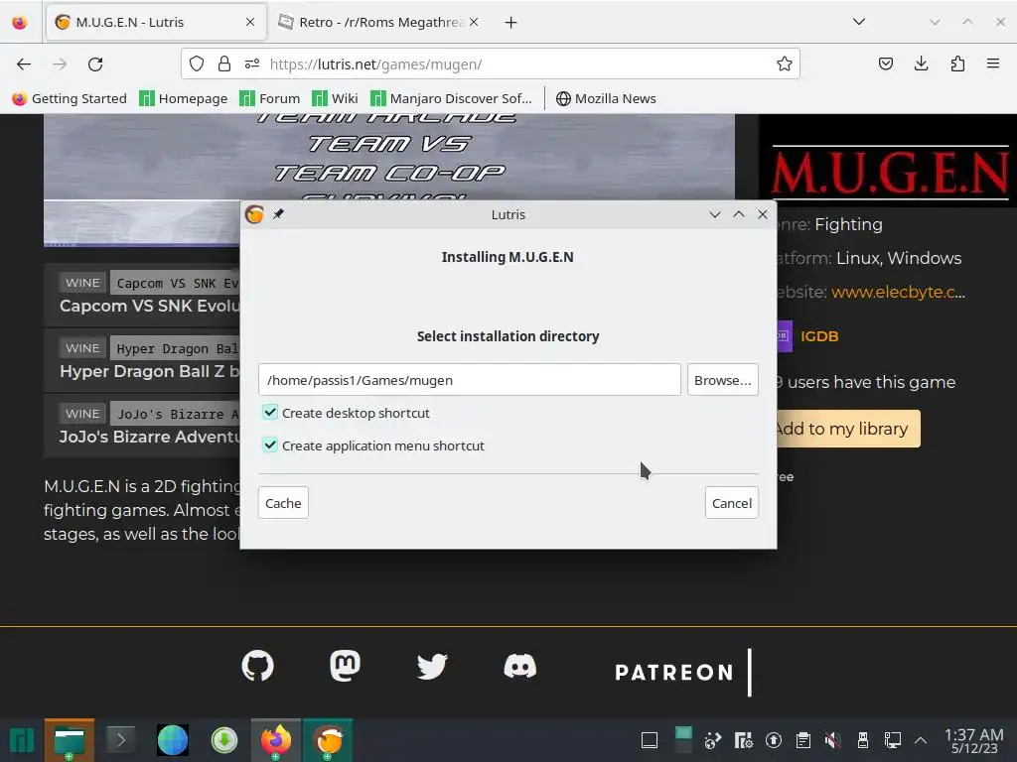The width and height of the screenshot is (1017, 762).
Task: Close the M.U.G.E.N - Lutris tab
Action: 250,22
